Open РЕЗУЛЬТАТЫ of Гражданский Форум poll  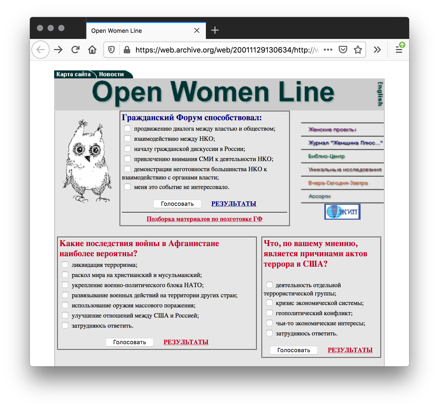234,204
